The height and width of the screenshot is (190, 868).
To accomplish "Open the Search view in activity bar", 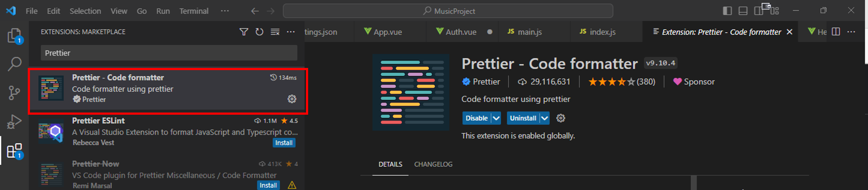I will pyautogui.click(x=14, y=64).
